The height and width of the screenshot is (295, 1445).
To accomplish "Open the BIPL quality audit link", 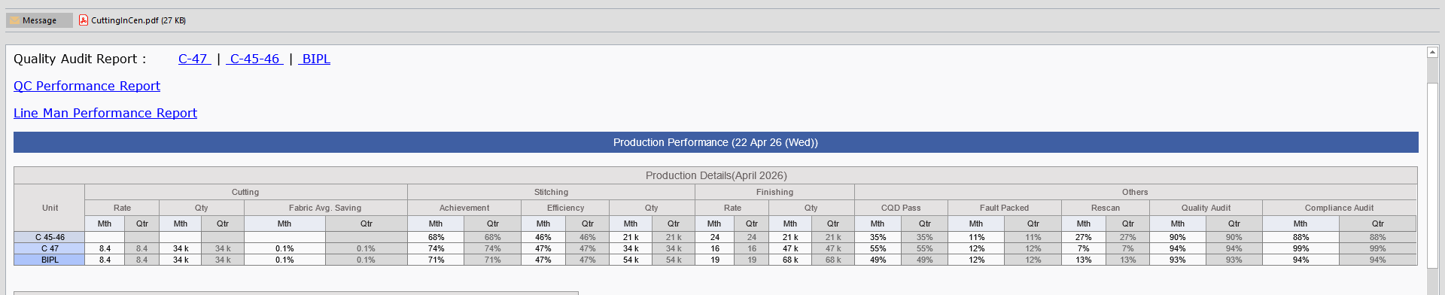I will pos(315,59).
